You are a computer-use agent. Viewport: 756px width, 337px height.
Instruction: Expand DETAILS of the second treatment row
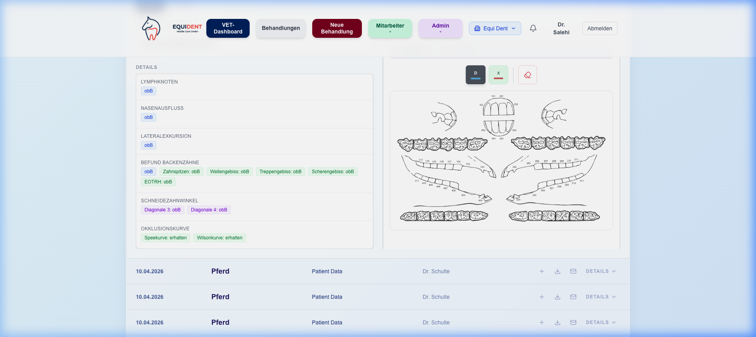[600, 297]
